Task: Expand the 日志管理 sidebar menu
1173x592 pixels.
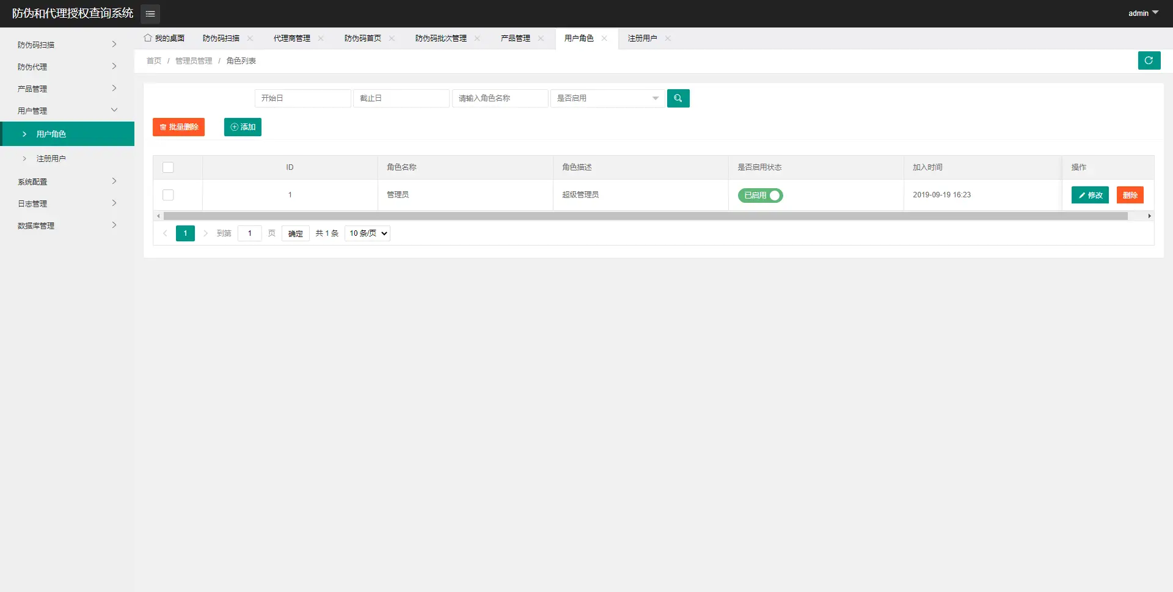Action: [67, 203]
